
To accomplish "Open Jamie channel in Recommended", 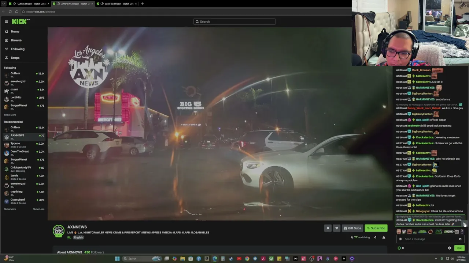I will point(24,177).
